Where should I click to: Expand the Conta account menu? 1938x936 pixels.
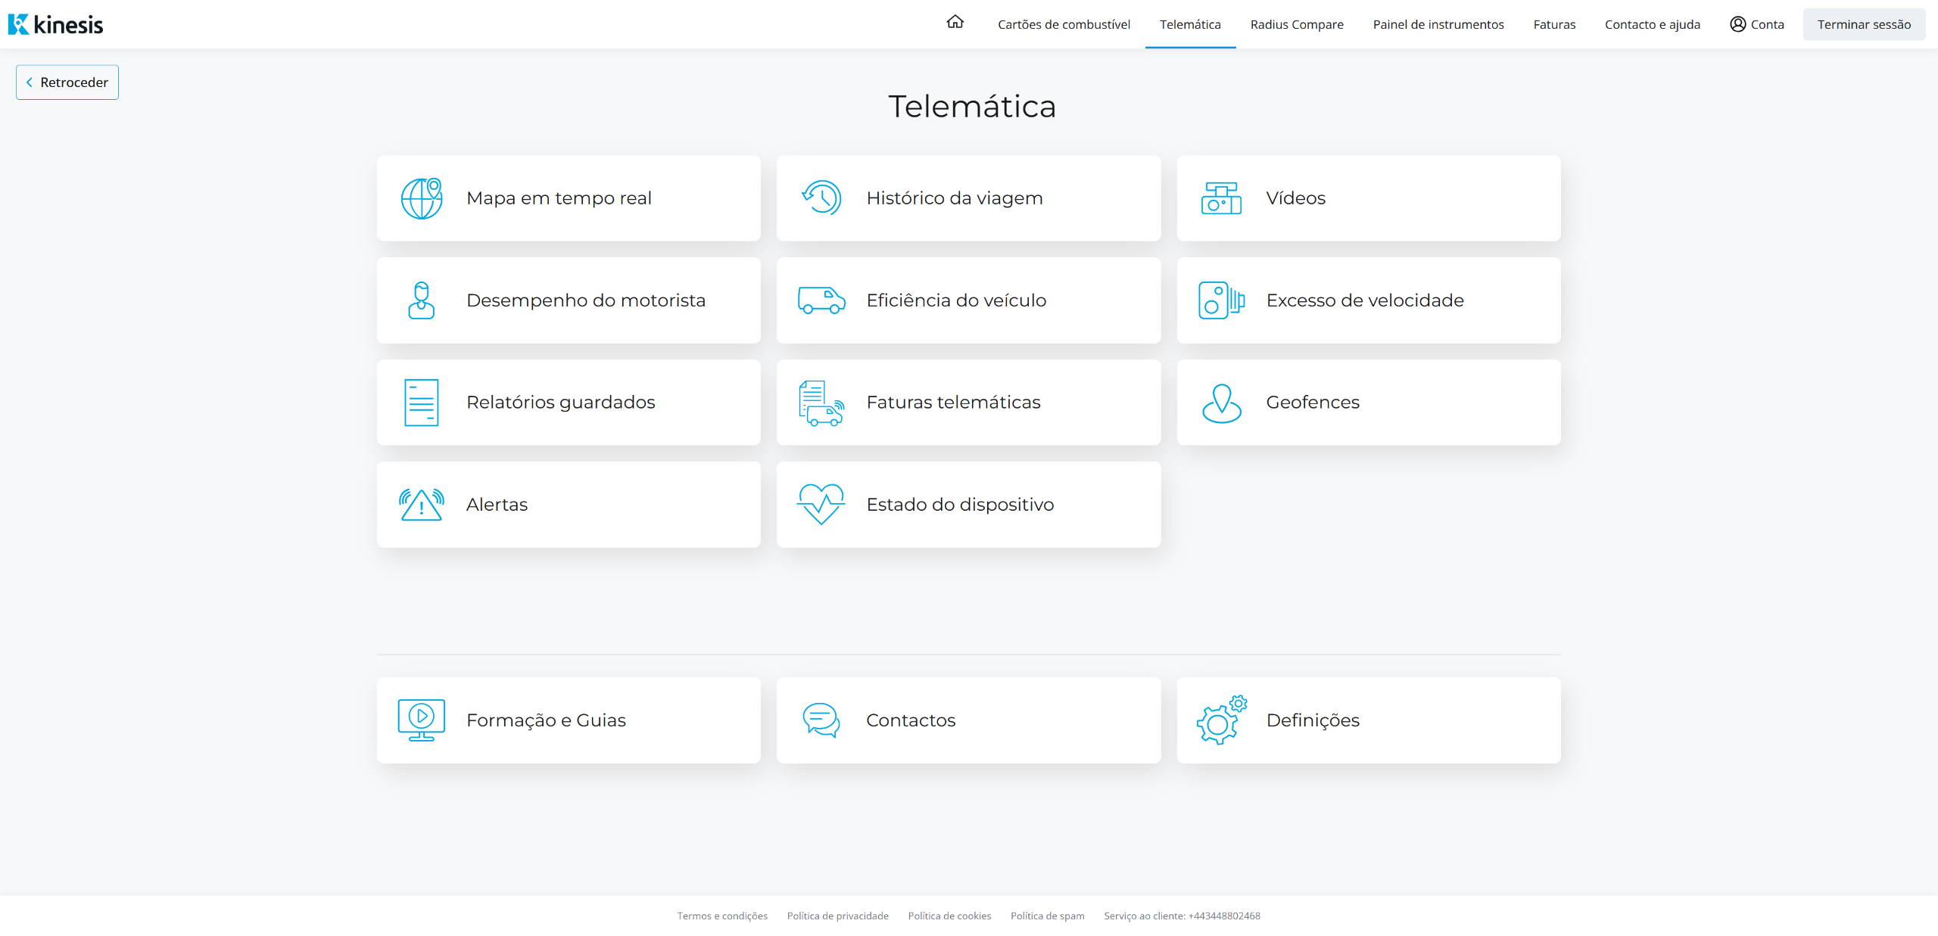pyautogui.click(x=1757, y=24)
